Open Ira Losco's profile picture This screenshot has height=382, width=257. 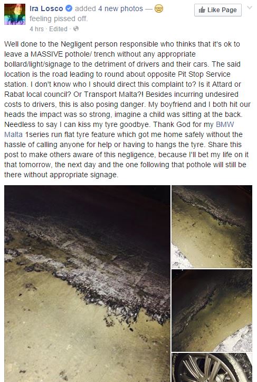click(x=15, y=14)
